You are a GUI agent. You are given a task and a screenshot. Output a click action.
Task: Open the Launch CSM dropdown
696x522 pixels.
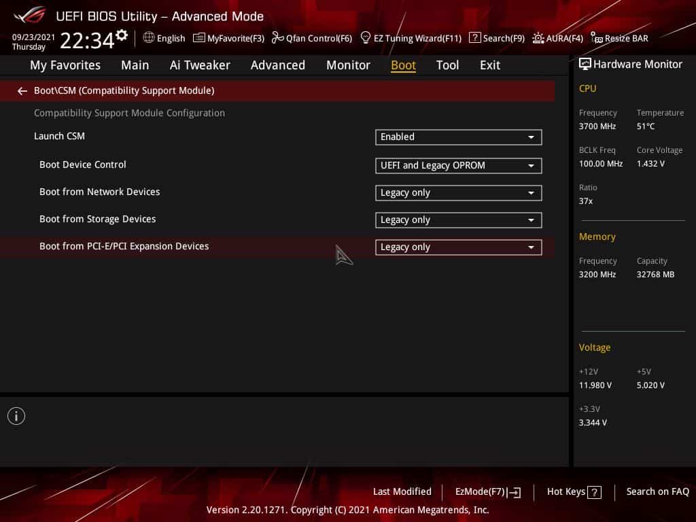coord(459,137)
